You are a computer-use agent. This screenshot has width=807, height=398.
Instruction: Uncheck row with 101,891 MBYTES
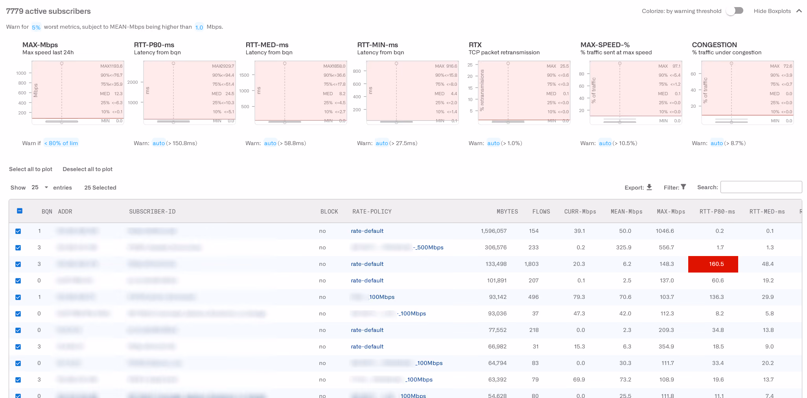click(x=18, y=281)
